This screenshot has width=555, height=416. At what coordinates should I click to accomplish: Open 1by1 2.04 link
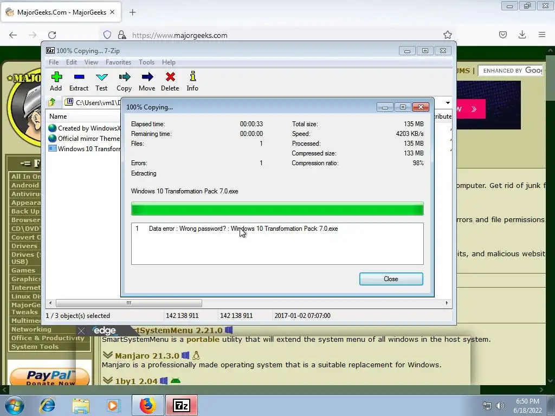point(136,381)
